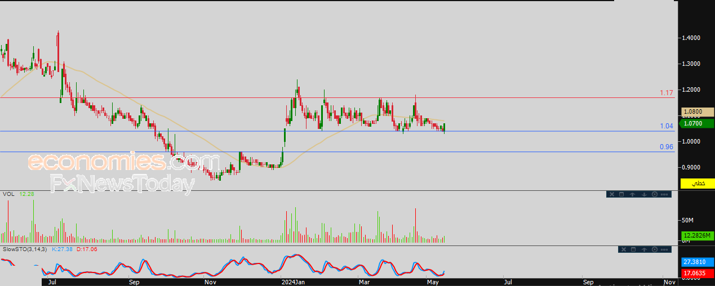Click the Jul label at the time axis start
The height and width of the screenshot is (286, 715).
[52, 281]
